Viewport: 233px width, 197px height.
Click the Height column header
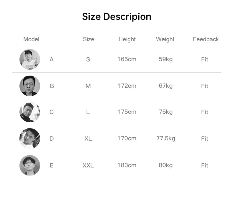tap(127, 39)
